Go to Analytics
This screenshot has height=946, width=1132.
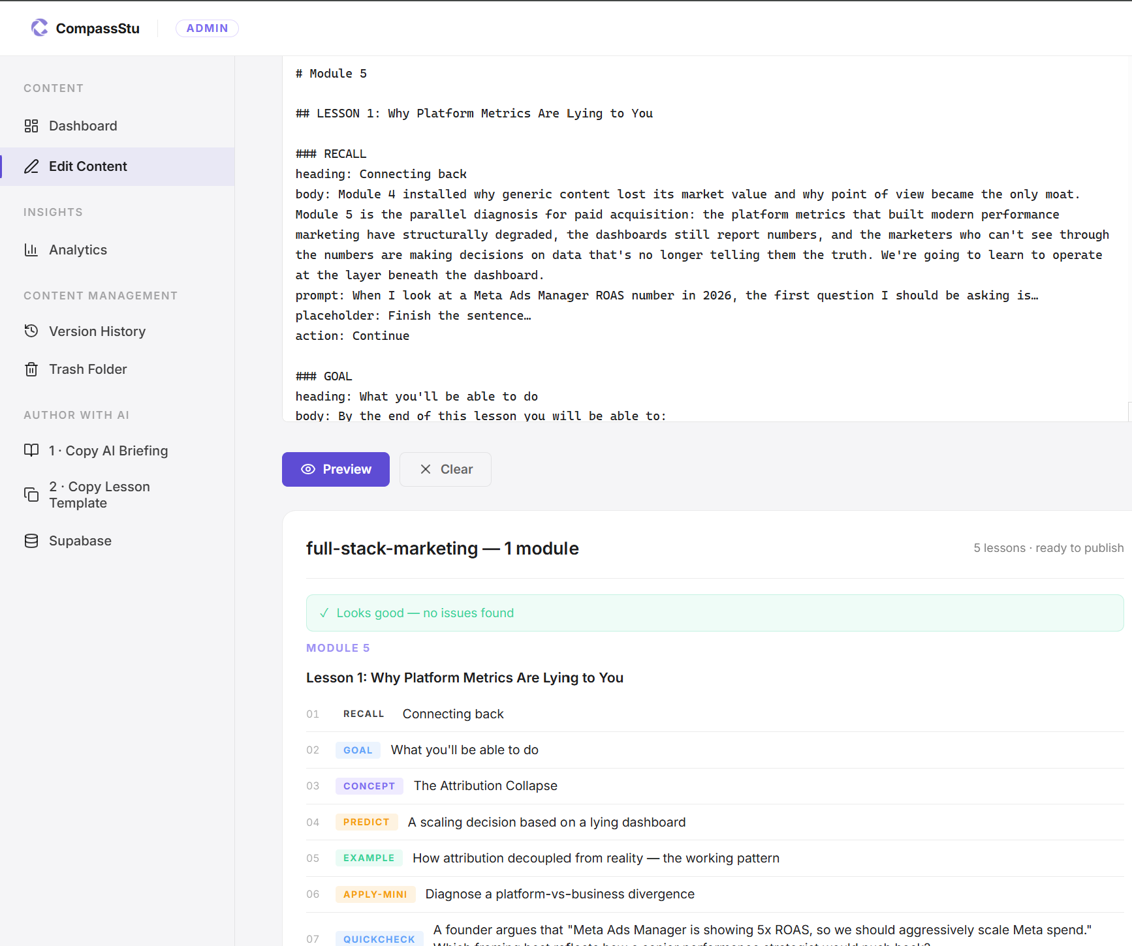tap(118, 250)
